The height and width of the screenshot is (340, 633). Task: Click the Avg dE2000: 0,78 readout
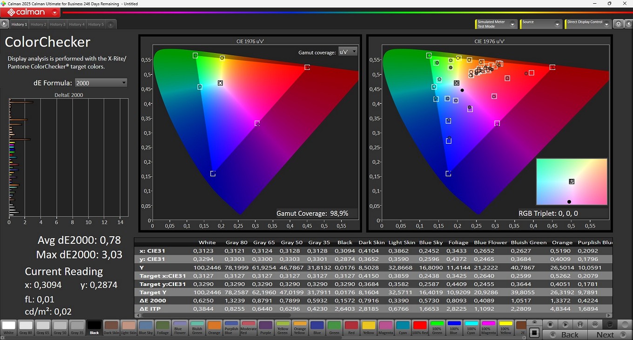pos(79,240)
